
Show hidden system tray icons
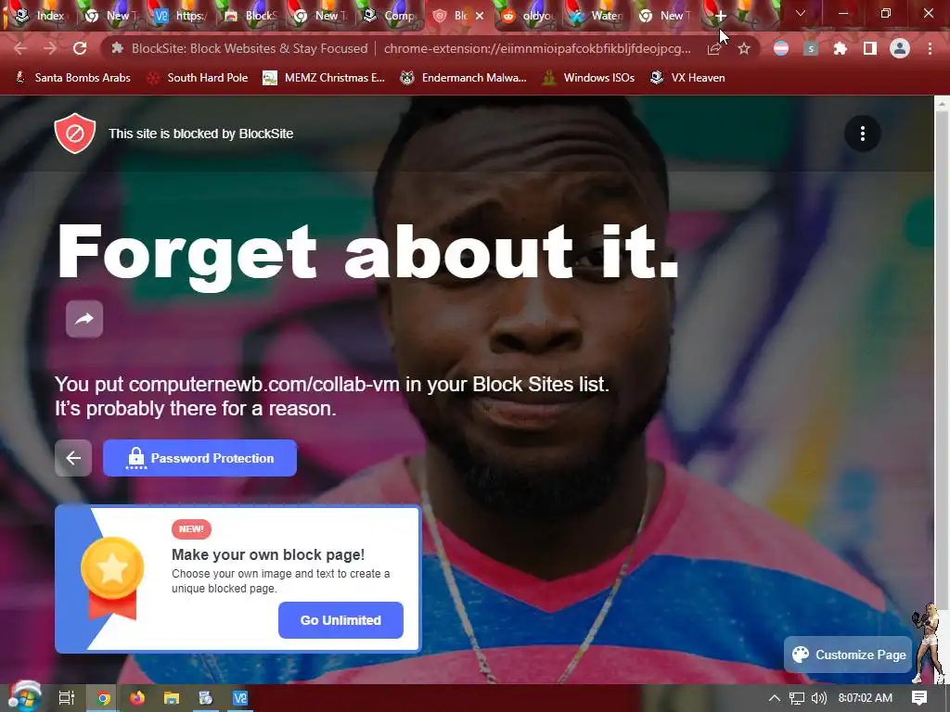[x=775, y=698]
